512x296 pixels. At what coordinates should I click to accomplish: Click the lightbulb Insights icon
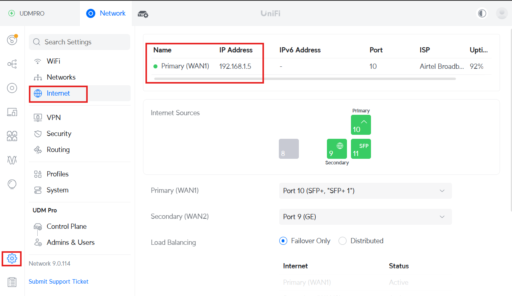point(12,184)
